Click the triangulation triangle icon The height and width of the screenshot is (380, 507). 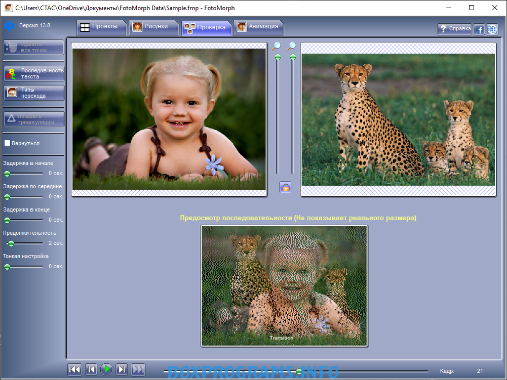pos(11,118)
